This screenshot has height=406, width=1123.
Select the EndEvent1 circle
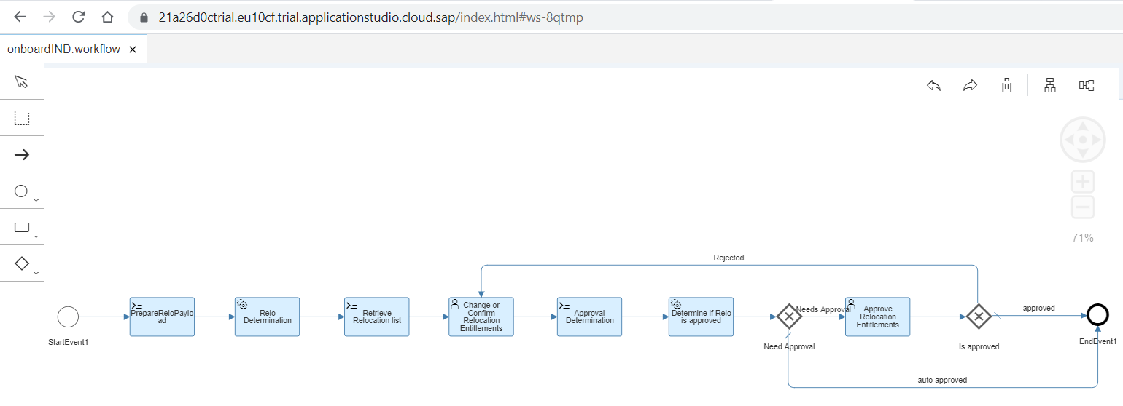(1097, 315)
